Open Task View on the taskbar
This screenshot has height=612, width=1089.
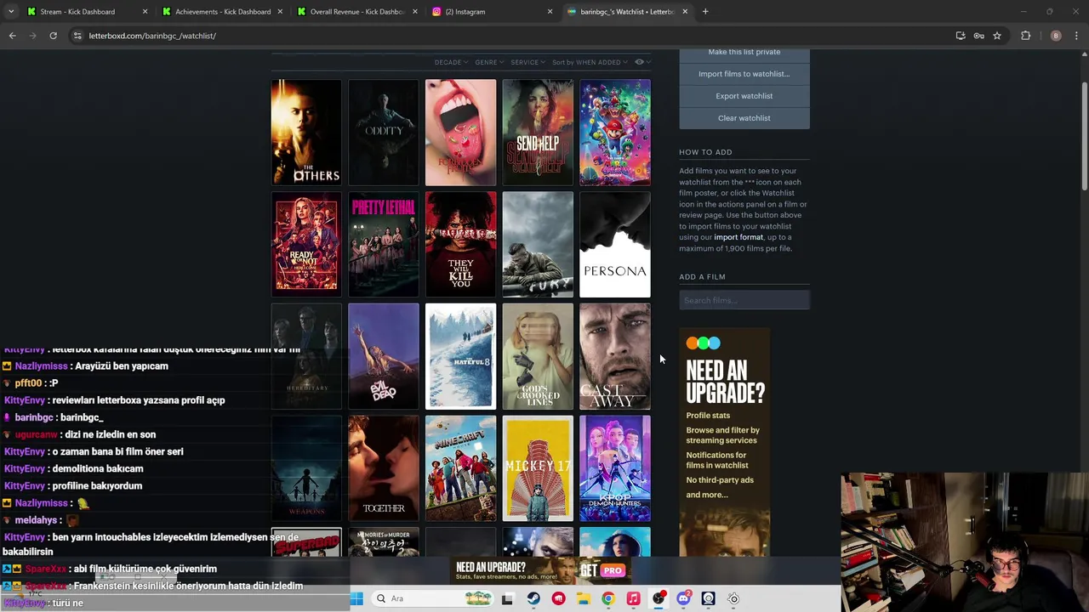(x=507, y=598)
